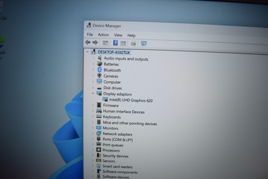Click the Monitors icon
268x179 pixels.
pyautogui.click(x=99, y=128)
